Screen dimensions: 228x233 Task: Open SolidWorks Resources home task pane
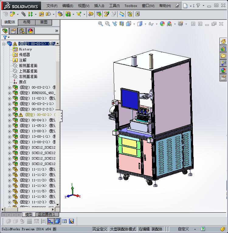point(223,41)
